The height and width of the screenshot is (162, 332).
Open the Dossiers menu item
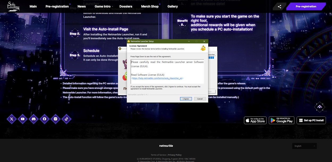pyautogui.click(x=126, y=6)
